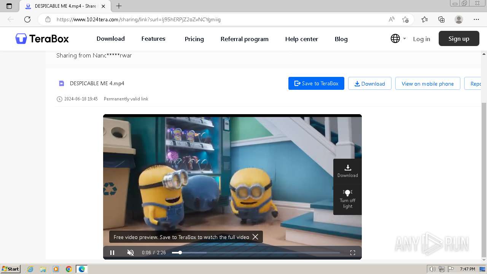The width and height of the screenshot is (487, 274).
Task: Click the 7:47 PM system clock
Action: click(x=467, y=269)
